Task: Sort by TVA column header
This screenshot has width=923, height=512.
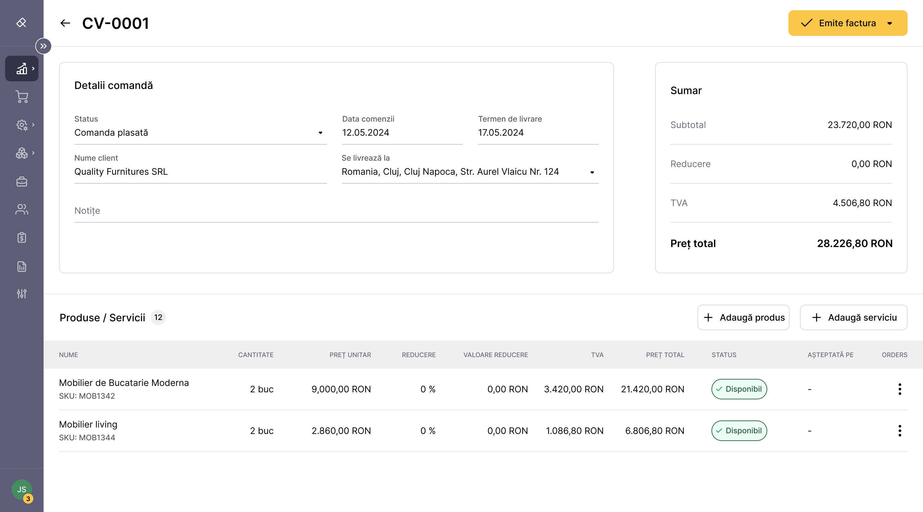Action: click(597, 355)
